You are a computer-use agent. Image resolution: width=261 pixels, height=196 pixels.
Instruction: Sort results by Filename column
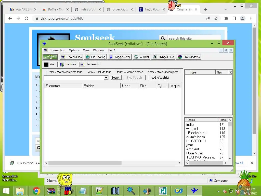(63, 86)
